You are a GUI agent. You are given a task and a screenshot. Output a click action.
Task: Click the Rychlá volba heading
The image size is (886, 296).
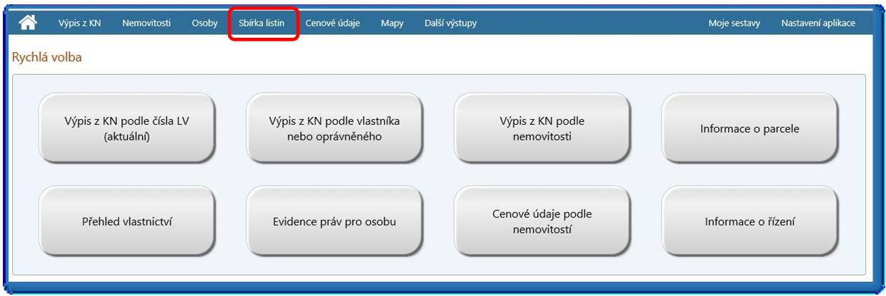click(x=47, y=57)
